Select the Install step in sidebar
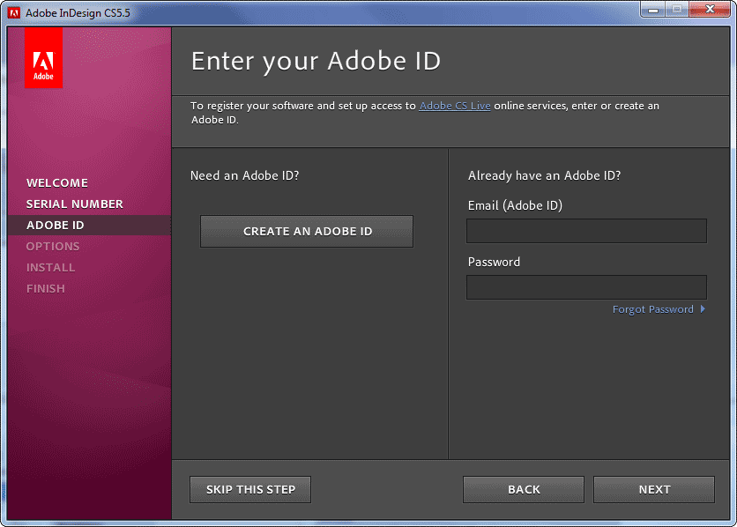737x527 pixels. point(51,267)
